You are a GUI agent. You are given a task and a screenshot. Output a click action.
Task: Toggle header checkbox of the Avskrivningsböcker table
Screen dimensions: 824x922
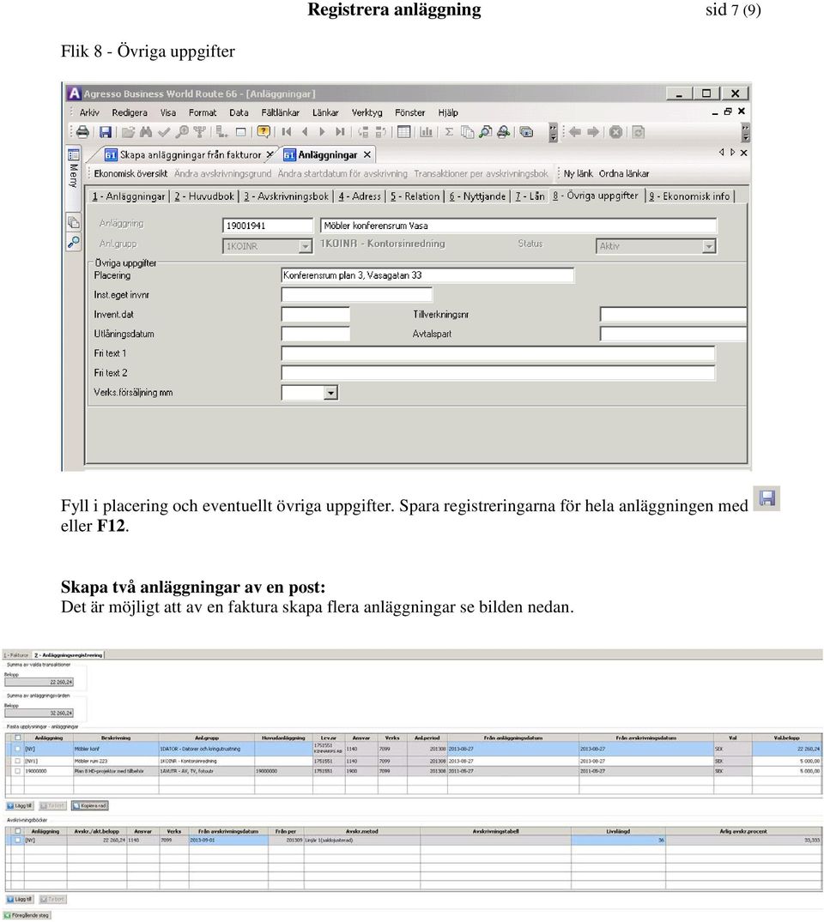point(18,831)
